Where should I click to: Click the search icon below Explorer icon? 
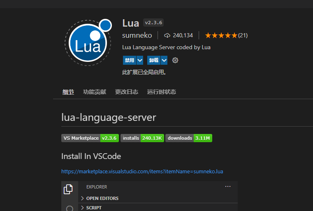70,208
